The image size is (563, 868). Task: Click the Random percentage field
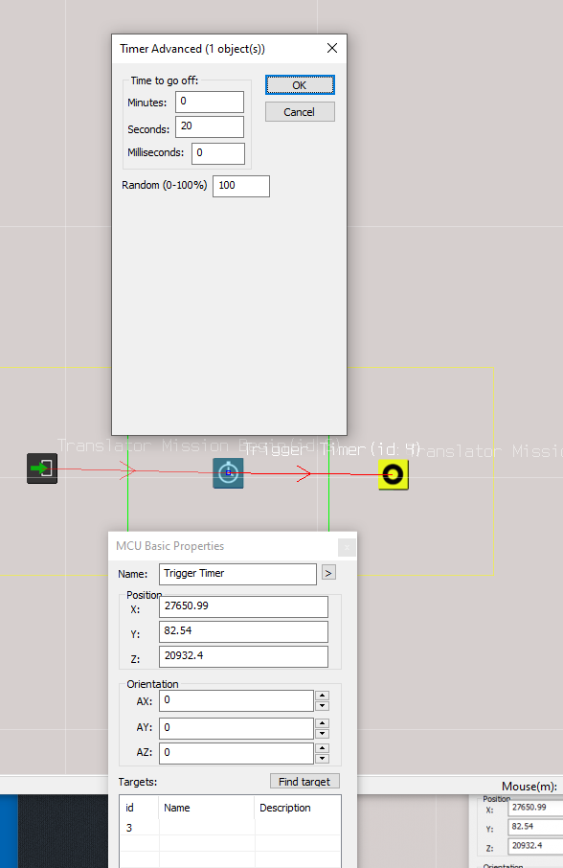tap(241, 186)
